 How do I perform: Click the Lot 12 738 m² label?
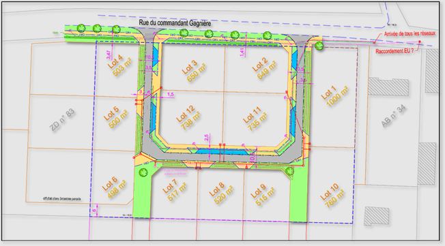coord(188,118)
